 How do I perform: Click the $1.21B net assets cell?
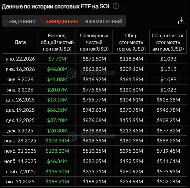click(168, 69)
